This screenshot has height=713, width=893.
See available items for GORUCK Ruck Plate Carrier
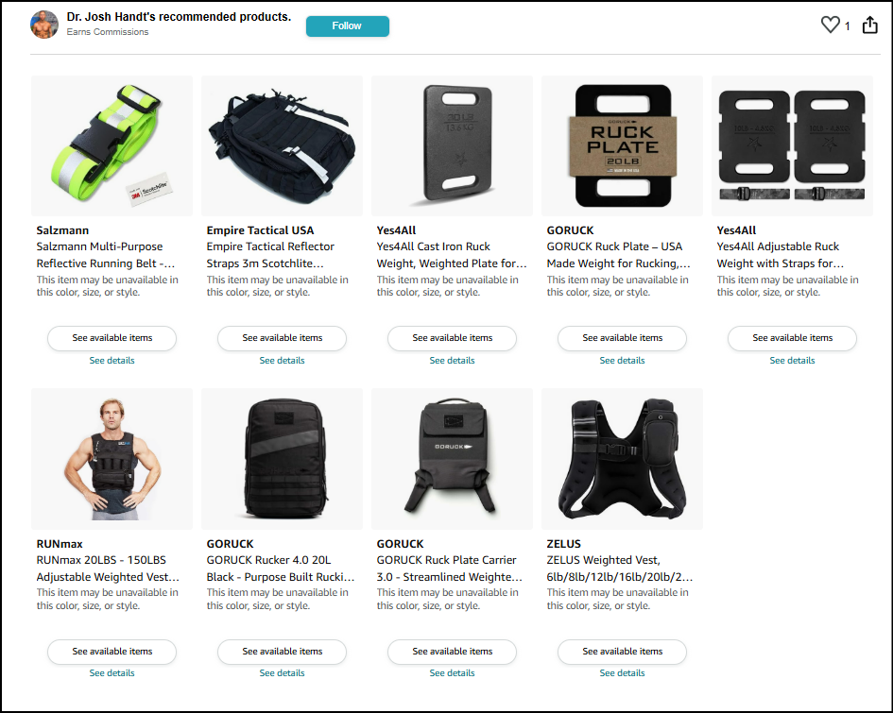click(x=453, y=652)
